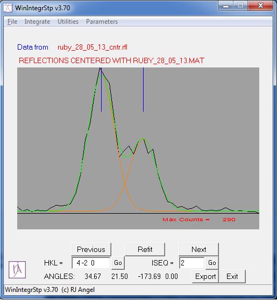The image size is (277, 300).
Task: Click the Go button beside ISEQ field
Action: (x=212, y=263)
